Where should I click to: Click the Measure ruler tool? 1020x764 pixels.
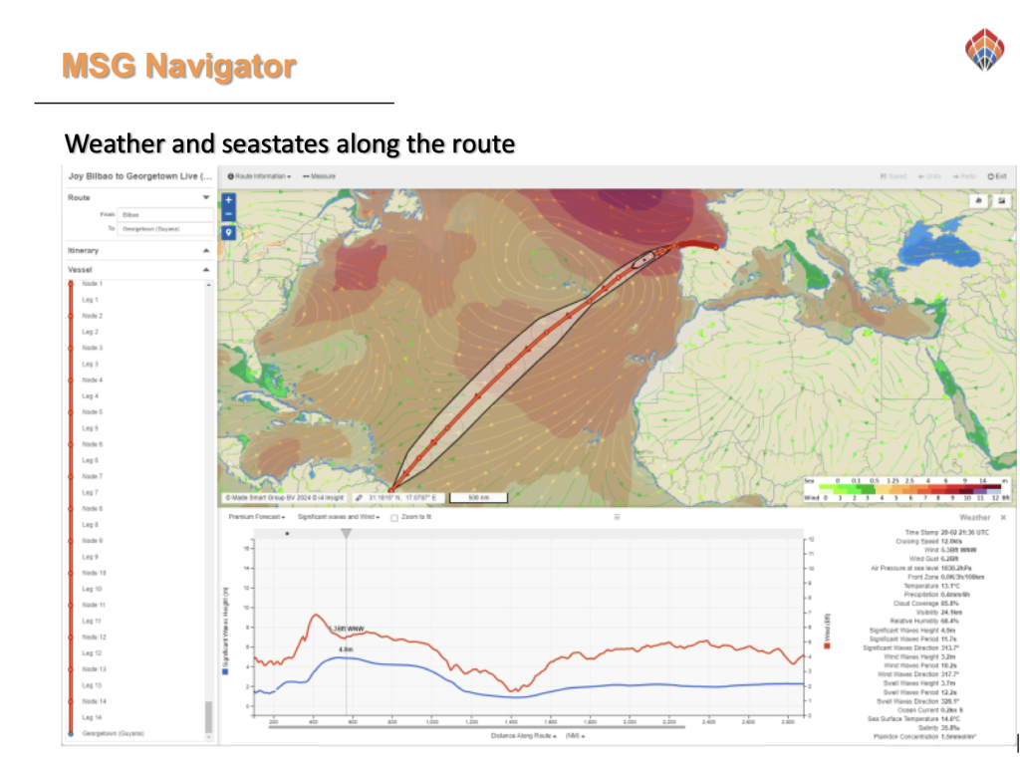pos(319,176)
